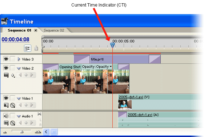Click the first Opening Shot video thumbnail
Image resolution: width=204 pixels, height=137 pixels.
[59, 82]
